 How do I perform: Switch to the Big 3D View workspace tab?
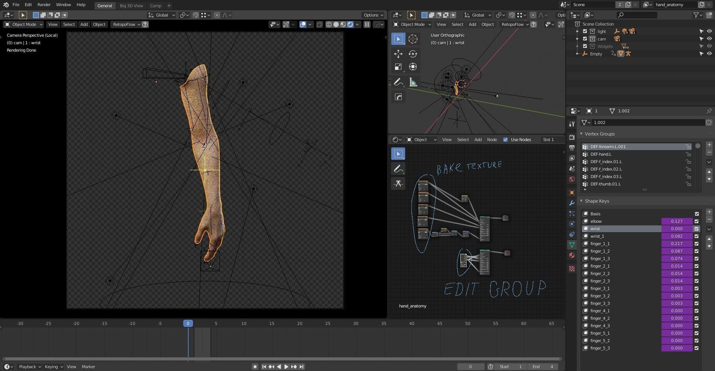coord(131,6)
